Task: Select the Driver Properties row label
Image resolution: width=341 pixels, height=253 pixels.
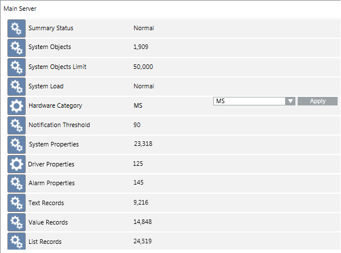Action: tap(51, 164)
